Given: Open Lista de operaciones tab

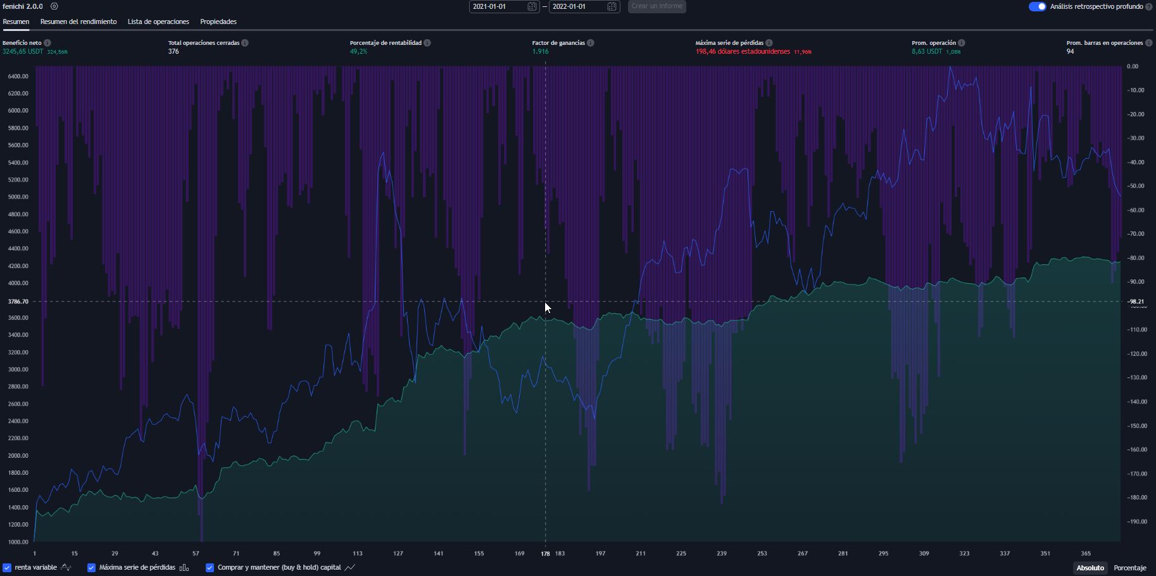Looking at the screenshot, I should pos(158,21).
